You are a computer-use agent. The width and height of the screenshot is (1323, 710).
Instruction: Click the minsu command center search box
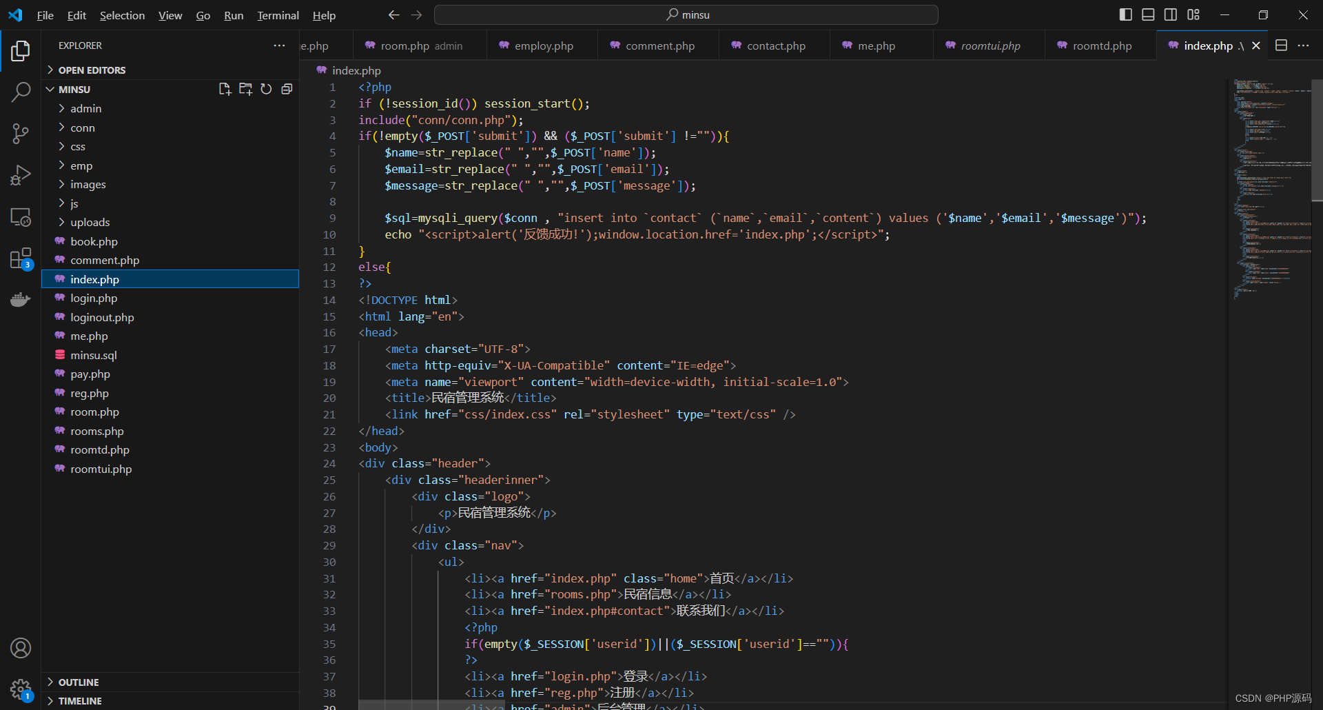[686, 14]
